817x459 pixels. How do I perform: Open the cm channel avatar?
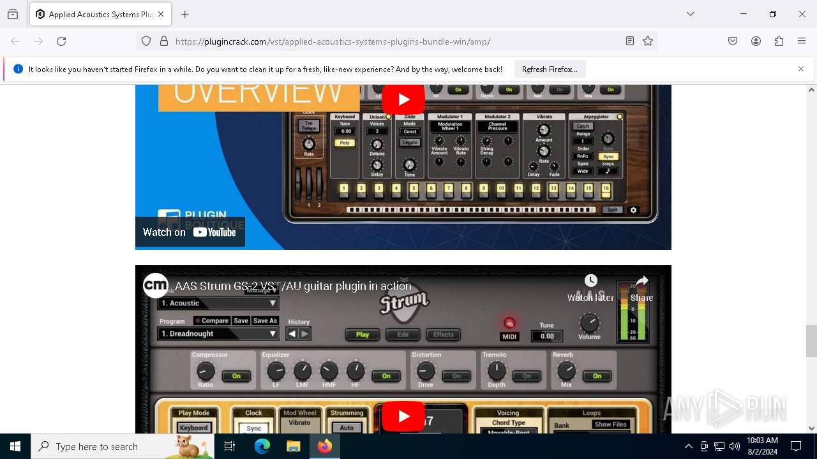pyautogui.click(x=155, y=286)
